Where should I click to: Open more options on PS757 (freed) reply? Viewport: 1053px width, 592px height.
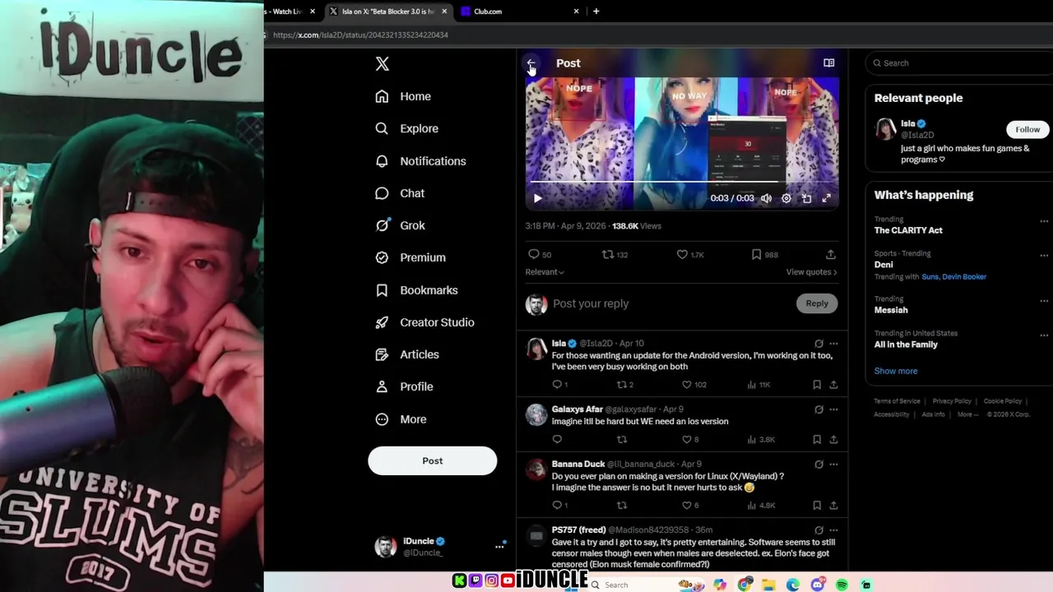pyautogui.click(x=833, y=530)
